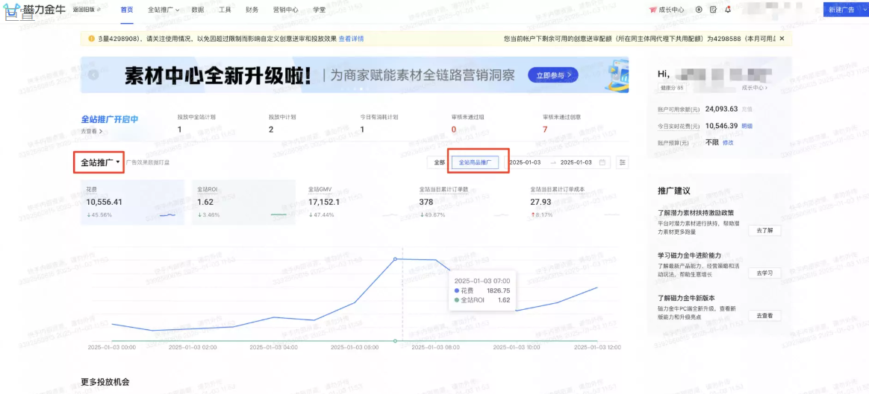The width and height of the screenshot is (869, 394).
Task: Click the 学习磁力金牛进阶能力 heading
Action: pos(689,255)
